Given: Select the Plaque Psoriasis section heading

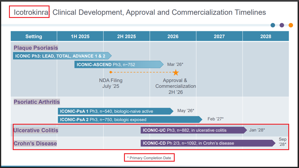Looking at the screenshot, I should point(36,48).
